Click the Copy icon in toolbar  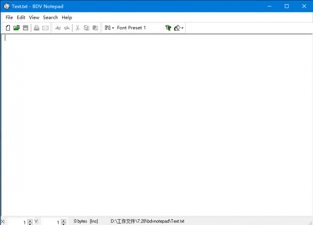pos(87,28)
